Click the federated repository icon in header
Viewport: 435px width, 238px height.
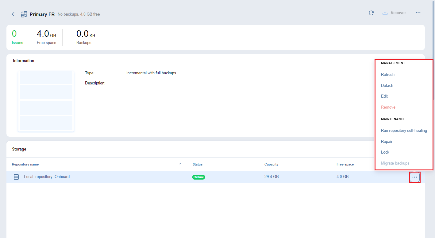(24, 14)
